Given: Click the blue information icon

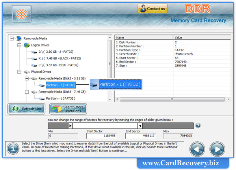Looking at the screenshot, I should [13, 148].
